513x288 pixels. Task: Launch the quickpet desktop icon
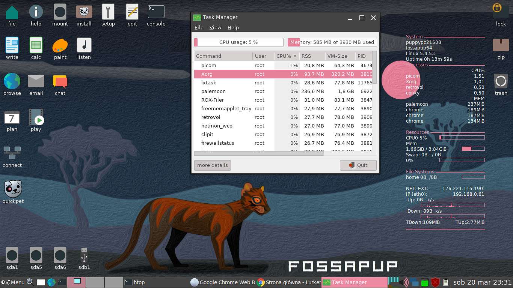[x=13, y=189]
